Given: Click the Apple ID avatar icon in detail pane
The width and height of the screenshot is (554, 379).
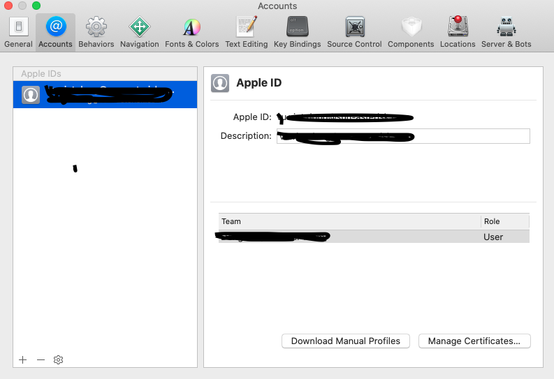Looking at the screenshot, I should [x=220, y=83].
